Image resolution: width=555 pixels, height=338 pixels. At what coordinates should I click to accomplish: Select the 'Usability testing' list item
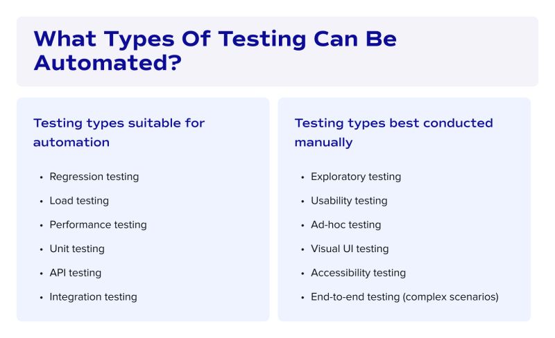[x=349, y=201]
